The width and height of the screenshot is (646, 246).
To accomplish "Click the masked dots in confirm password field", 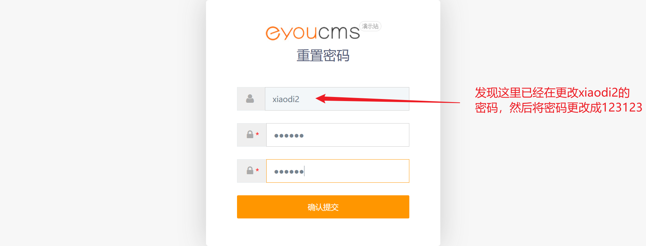I will (x=289, y=172).
